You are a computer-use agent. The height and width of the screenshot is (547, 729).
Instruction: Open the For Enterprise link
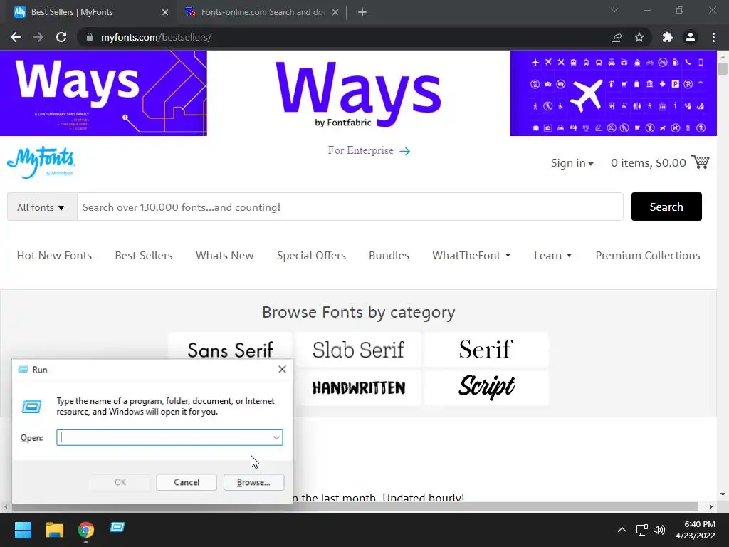tap(369, 151)
